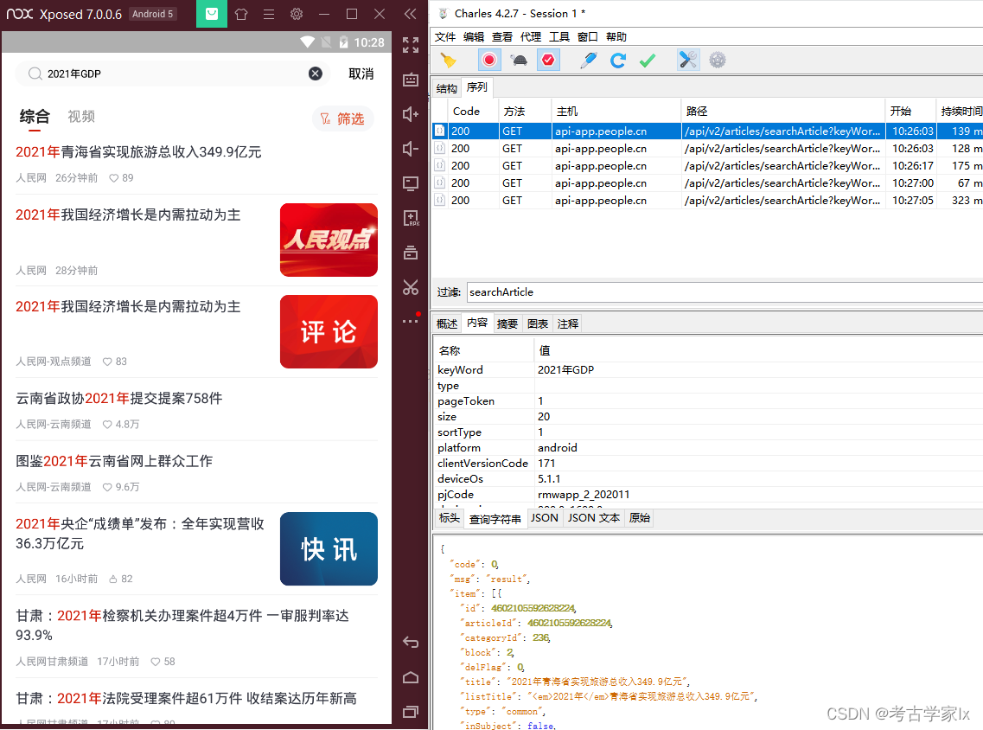Image resolution: width=983 pixels, height=730 pixels.
Task: Switch to the 查询字符串 request view tab
Action: click(495, 519)
